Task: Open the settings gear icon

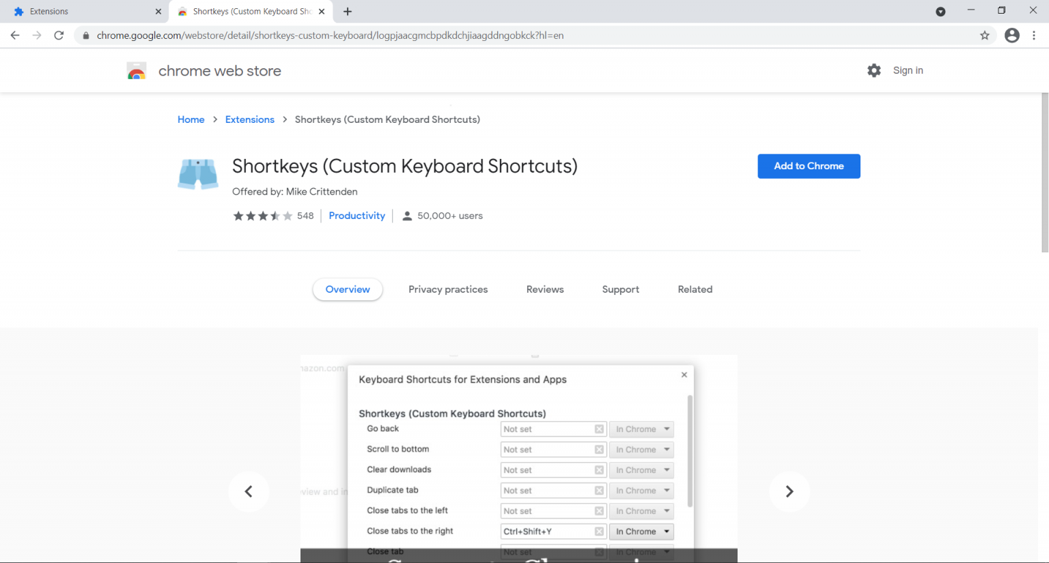Action: tap(874, 70)
